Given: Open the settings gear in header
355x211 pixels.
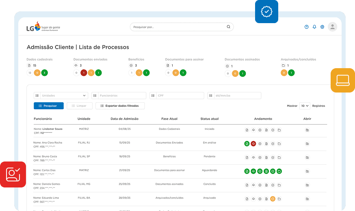Looking at the screenshot, I should point(323,27).
